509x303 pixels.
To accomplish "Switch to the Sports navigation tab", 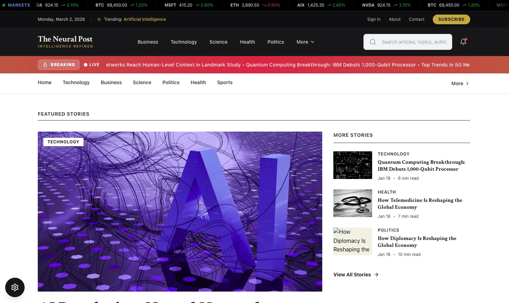I will coord(225,82).
